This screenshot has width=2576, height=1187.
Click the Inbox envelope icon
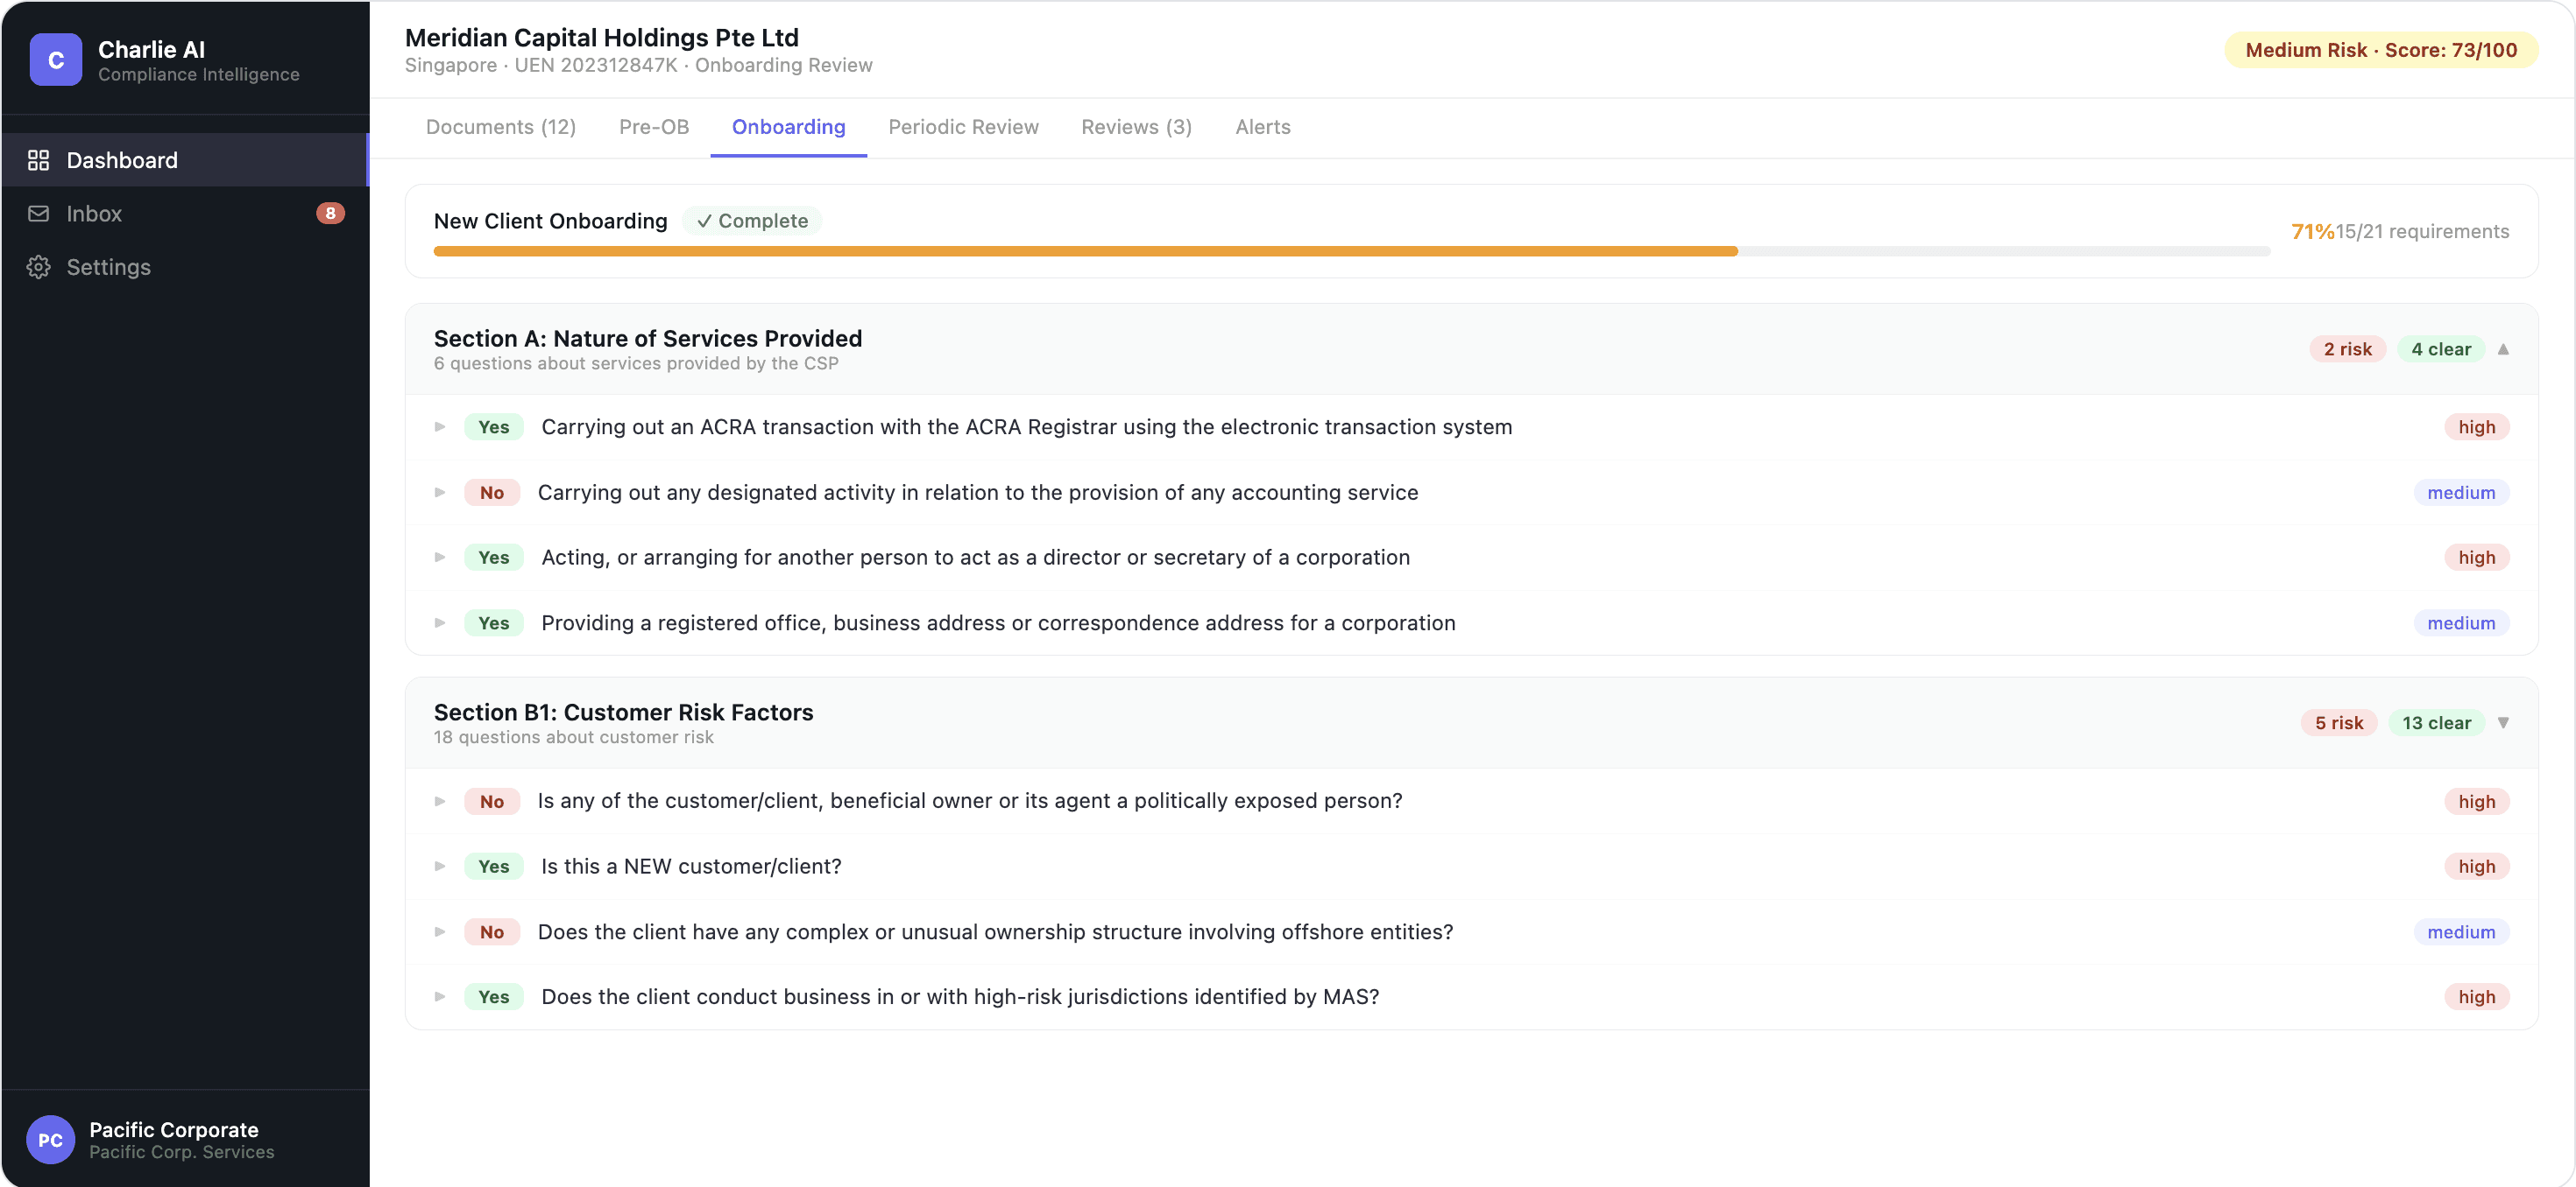(38, 214)
